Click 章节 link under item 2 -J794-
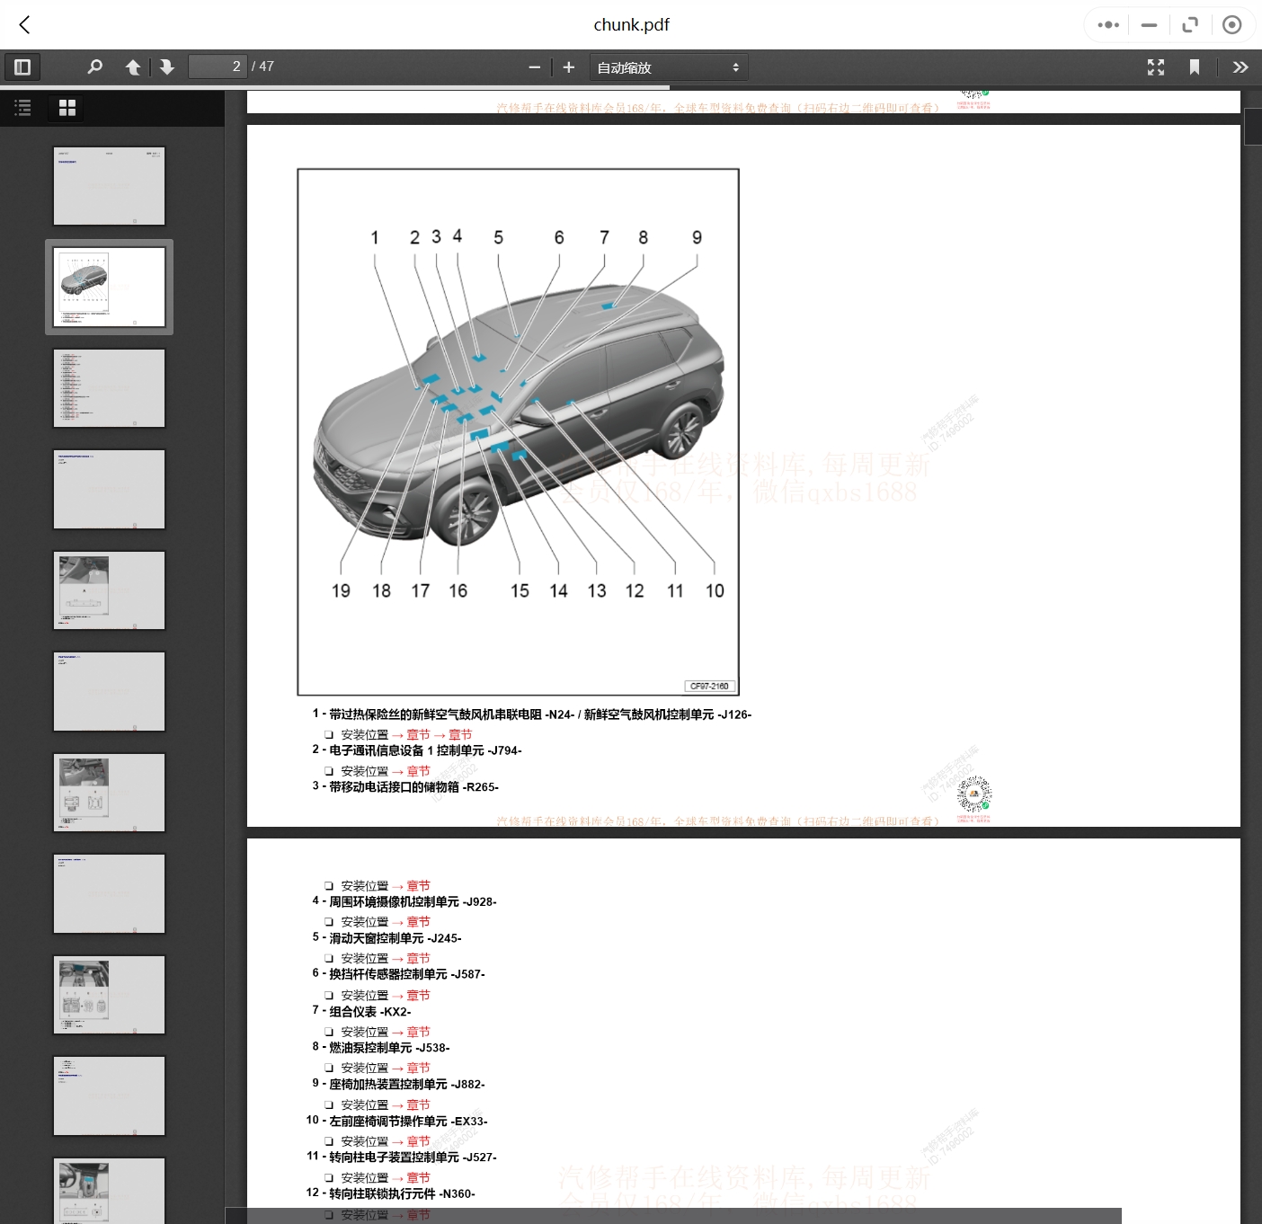Viewport: 1262px width, 1224px height. (x=418, y=771)
